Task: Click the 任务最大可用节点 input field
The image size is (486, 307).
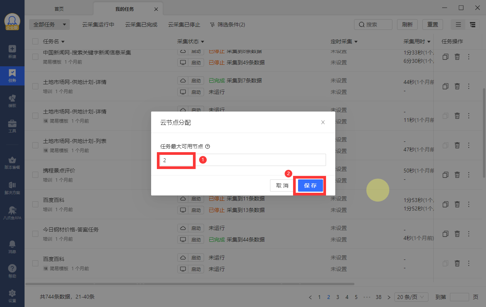Action: click(243, 160)
